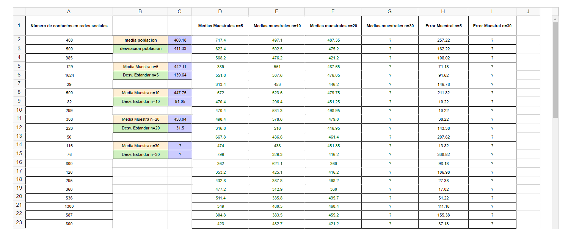Click the 'Medias muestrales n=20' header cell

(333, 26)
